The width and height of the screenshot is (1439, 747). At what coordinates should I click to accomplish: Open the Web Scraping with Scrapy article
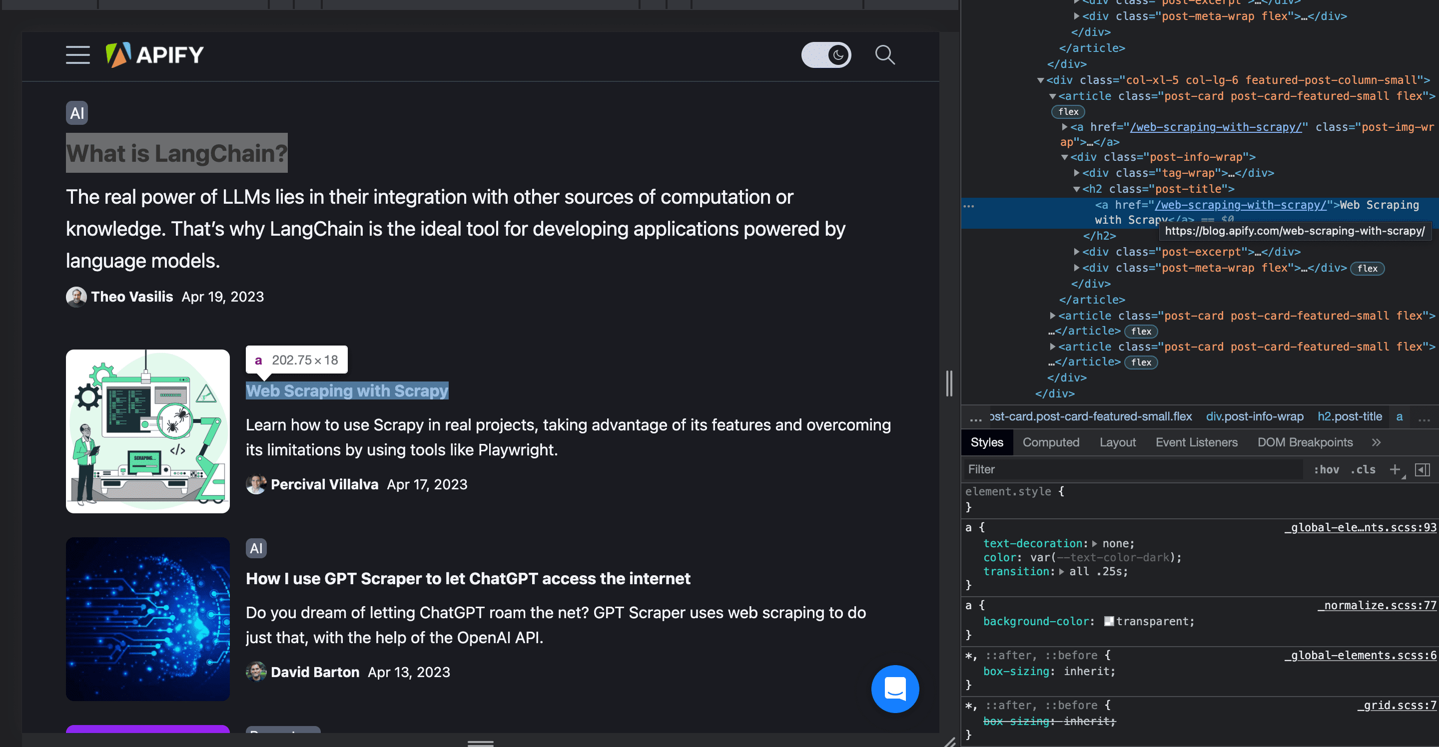[x=347, y=391]
